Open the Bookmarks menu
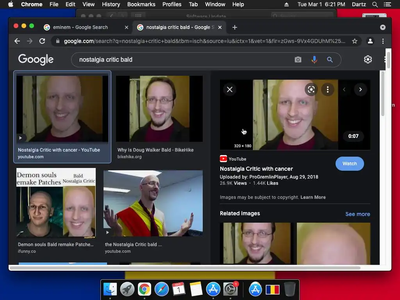 click(141, 4)
